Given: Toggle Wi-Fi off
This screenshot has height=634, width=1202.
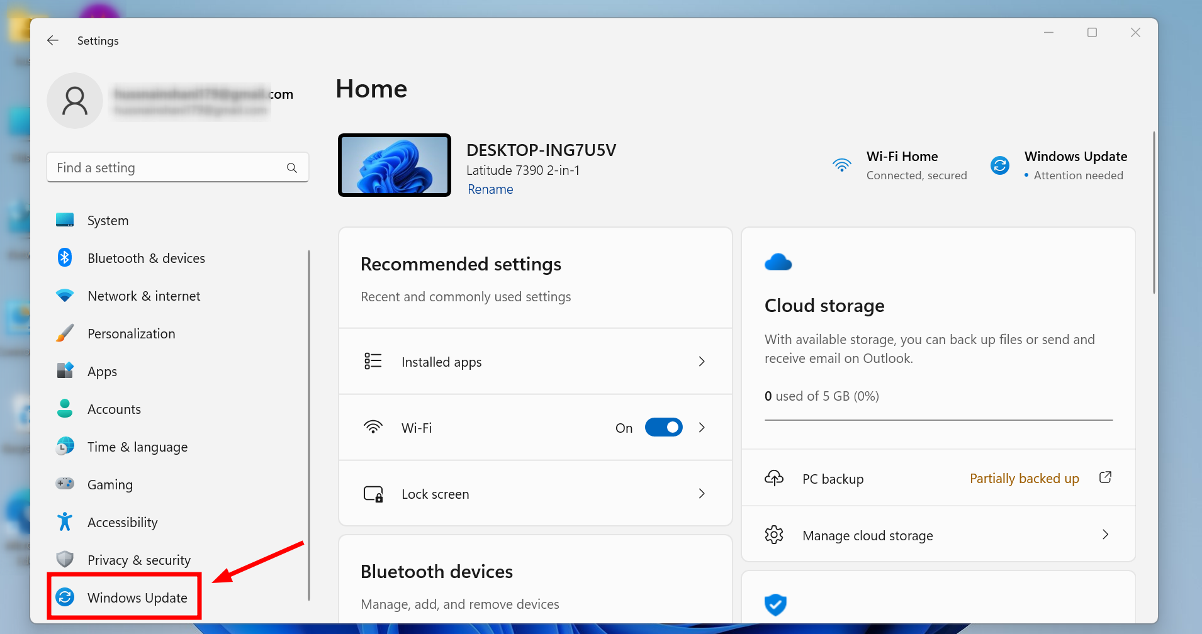Looking at the screenshot, I should click(663, 427).
